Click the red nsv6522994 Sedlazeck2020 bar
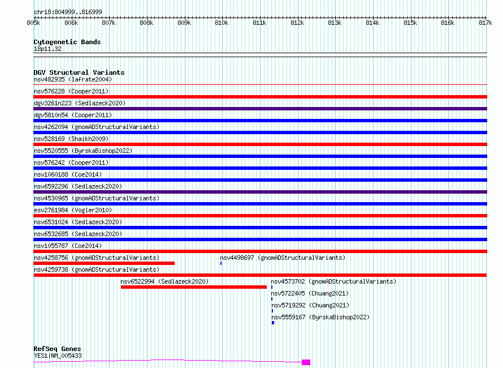 click(x=194, y=287)
